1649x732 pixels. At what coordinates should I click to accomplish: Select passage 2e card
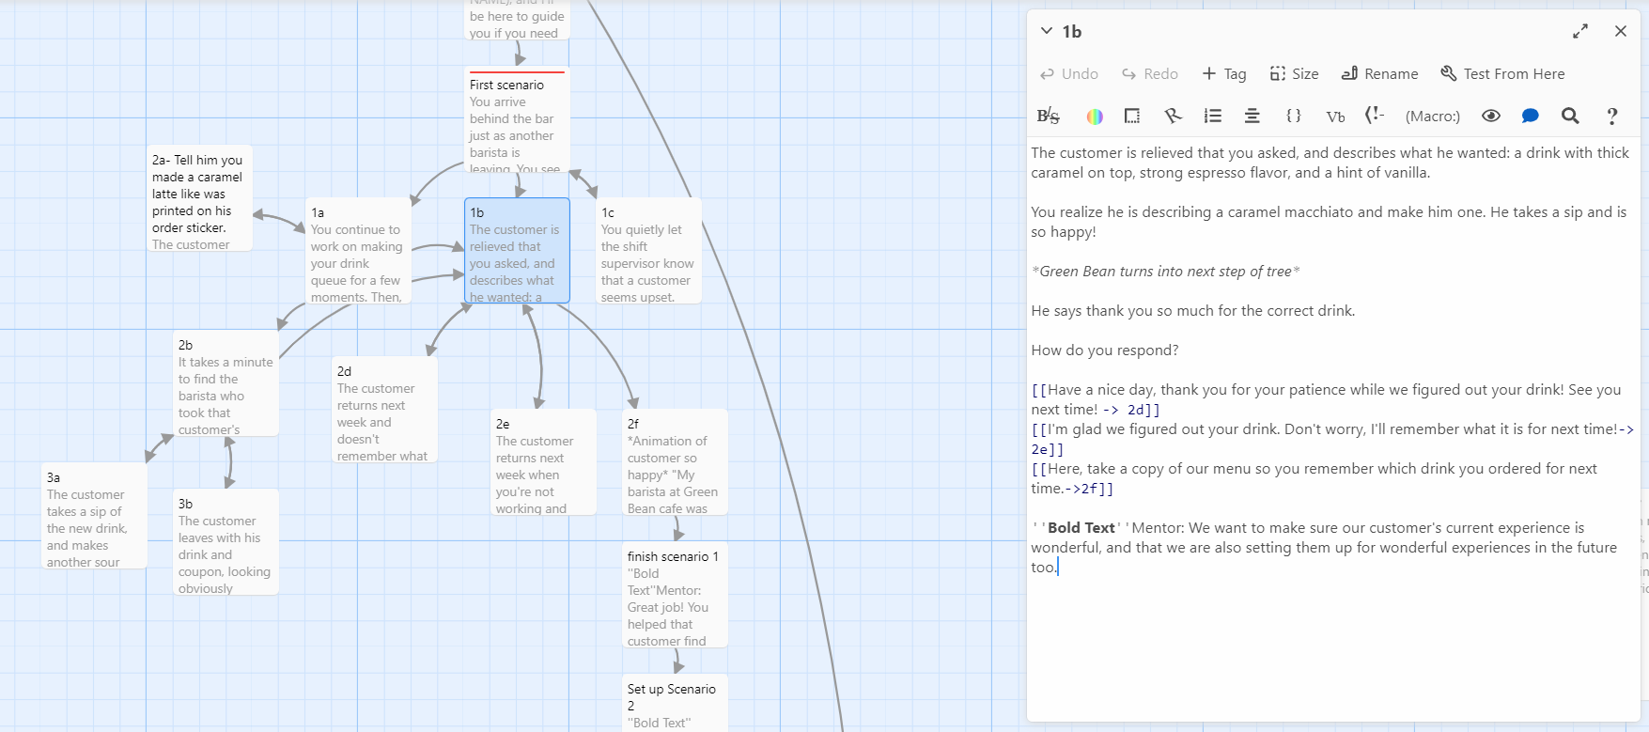tap(543, 462)
